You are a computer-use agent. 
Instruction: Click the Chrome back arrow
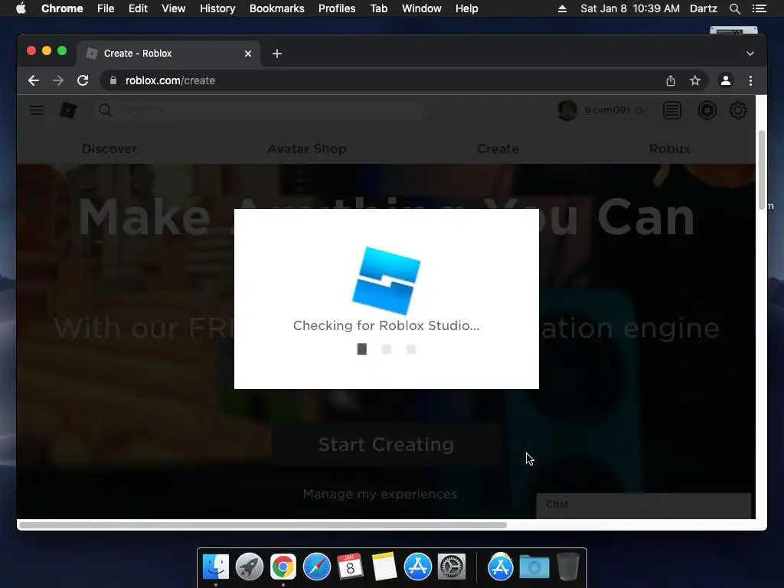[34, 80]
